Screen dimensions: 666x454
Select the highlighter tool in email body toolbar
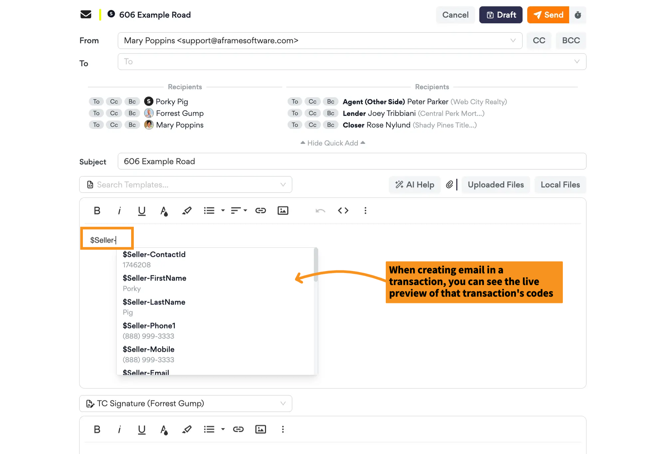point(187,211)
